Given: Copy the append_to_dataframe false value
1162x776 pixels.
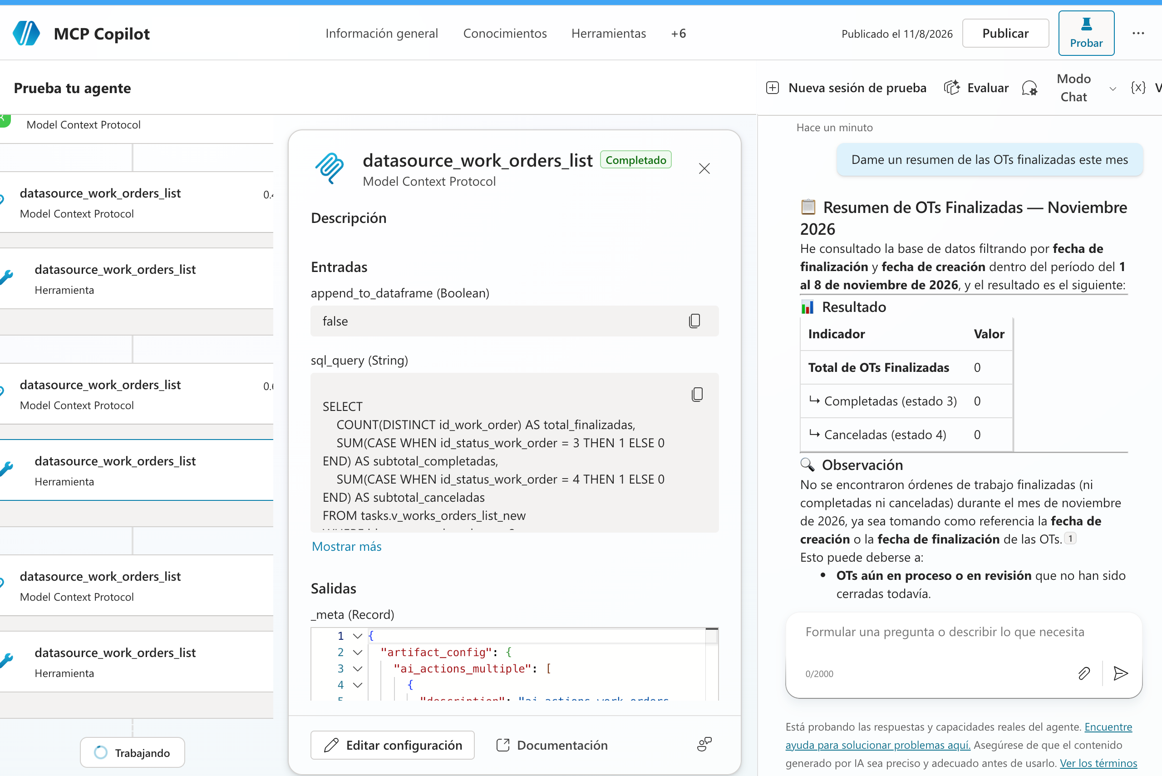Looking at the screenshot, I should (x=694, y=321).
